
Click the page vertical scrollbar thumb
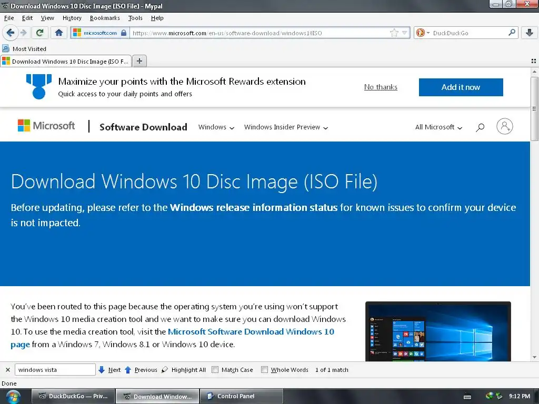(534, 109)
